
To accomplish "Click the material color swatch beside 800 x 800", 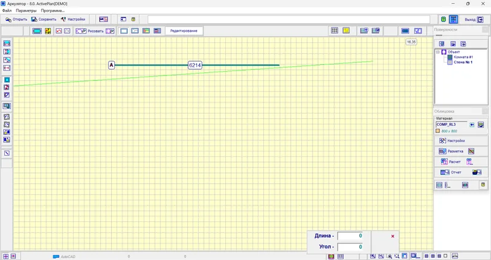I will (x=438, y=131).
